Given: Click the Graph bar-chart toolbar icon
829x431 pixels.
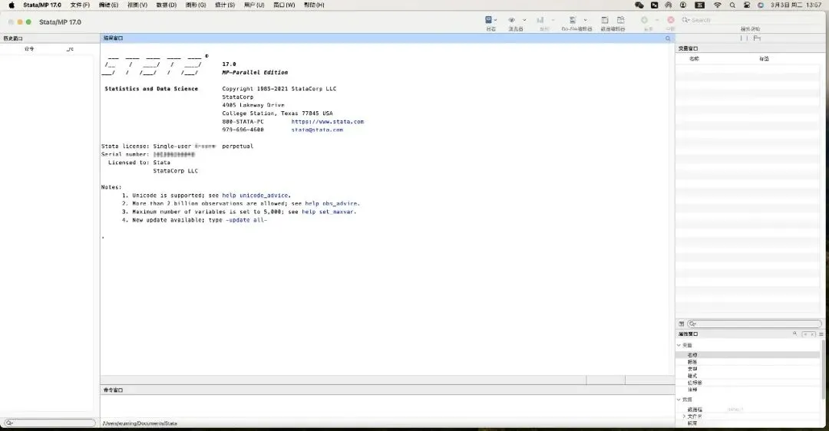Looking at the screenshot, I should pos(540,20).
